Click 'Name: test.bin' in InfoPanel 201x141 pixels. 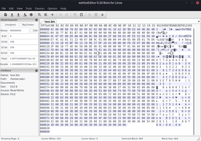point(10,75)
